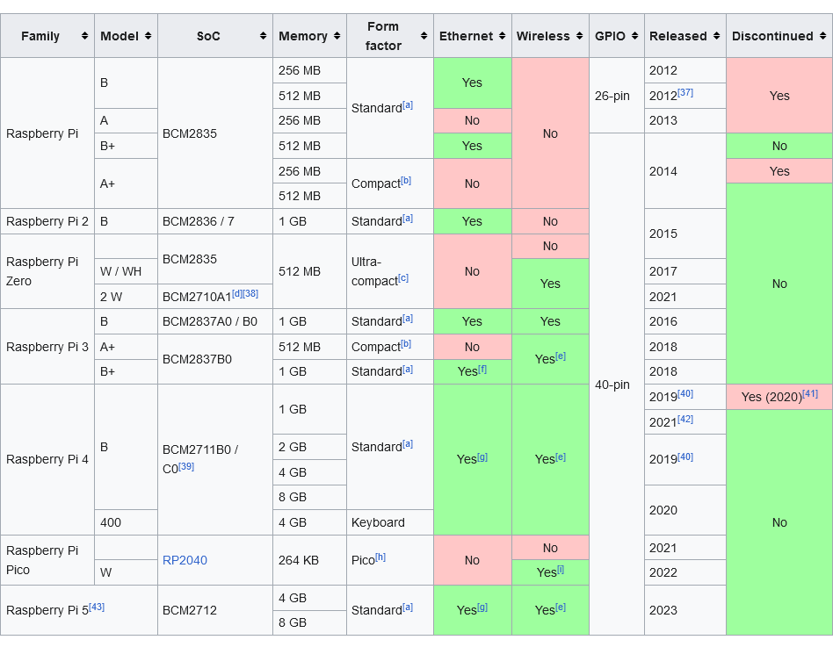Toggle Ethernet column sort order
The height and width of the screenshot is (647, 833).
point(501,36)
